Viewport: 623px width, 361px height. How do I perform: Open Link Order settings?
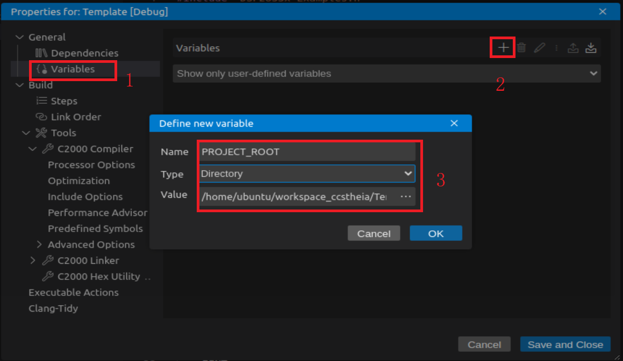[76, 117]
